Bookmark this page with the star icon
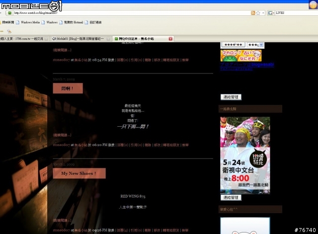This screenshot has height=234, width=318. coord(258,13)
